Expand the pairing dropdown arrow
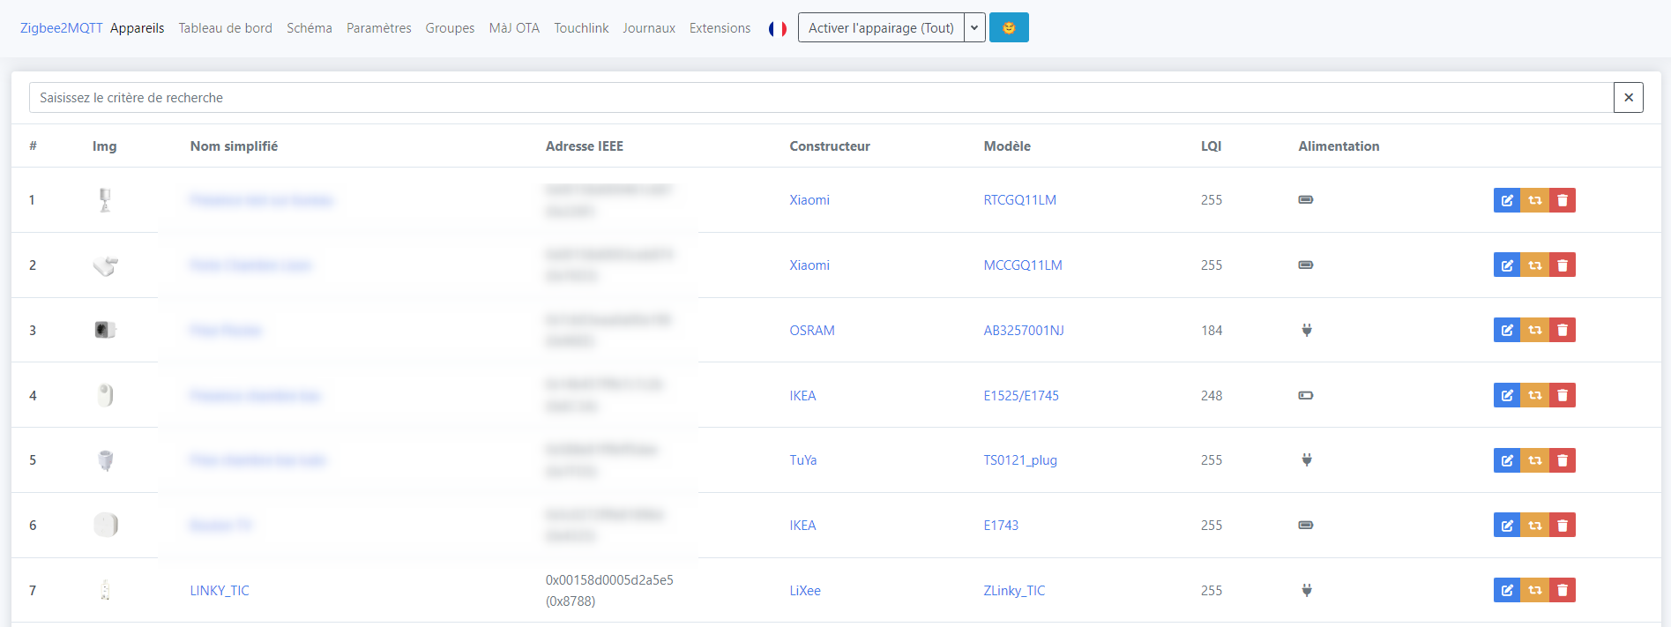 [974, 28]
